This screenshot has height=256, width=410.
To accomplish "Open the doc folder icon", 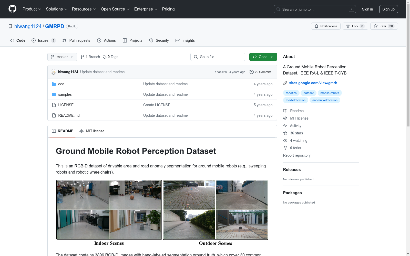I will coord(54,84).
